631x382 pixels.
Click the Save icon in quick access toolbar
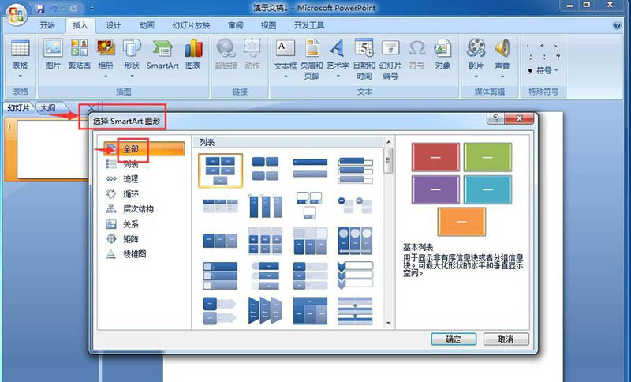[x=40, y=8]
